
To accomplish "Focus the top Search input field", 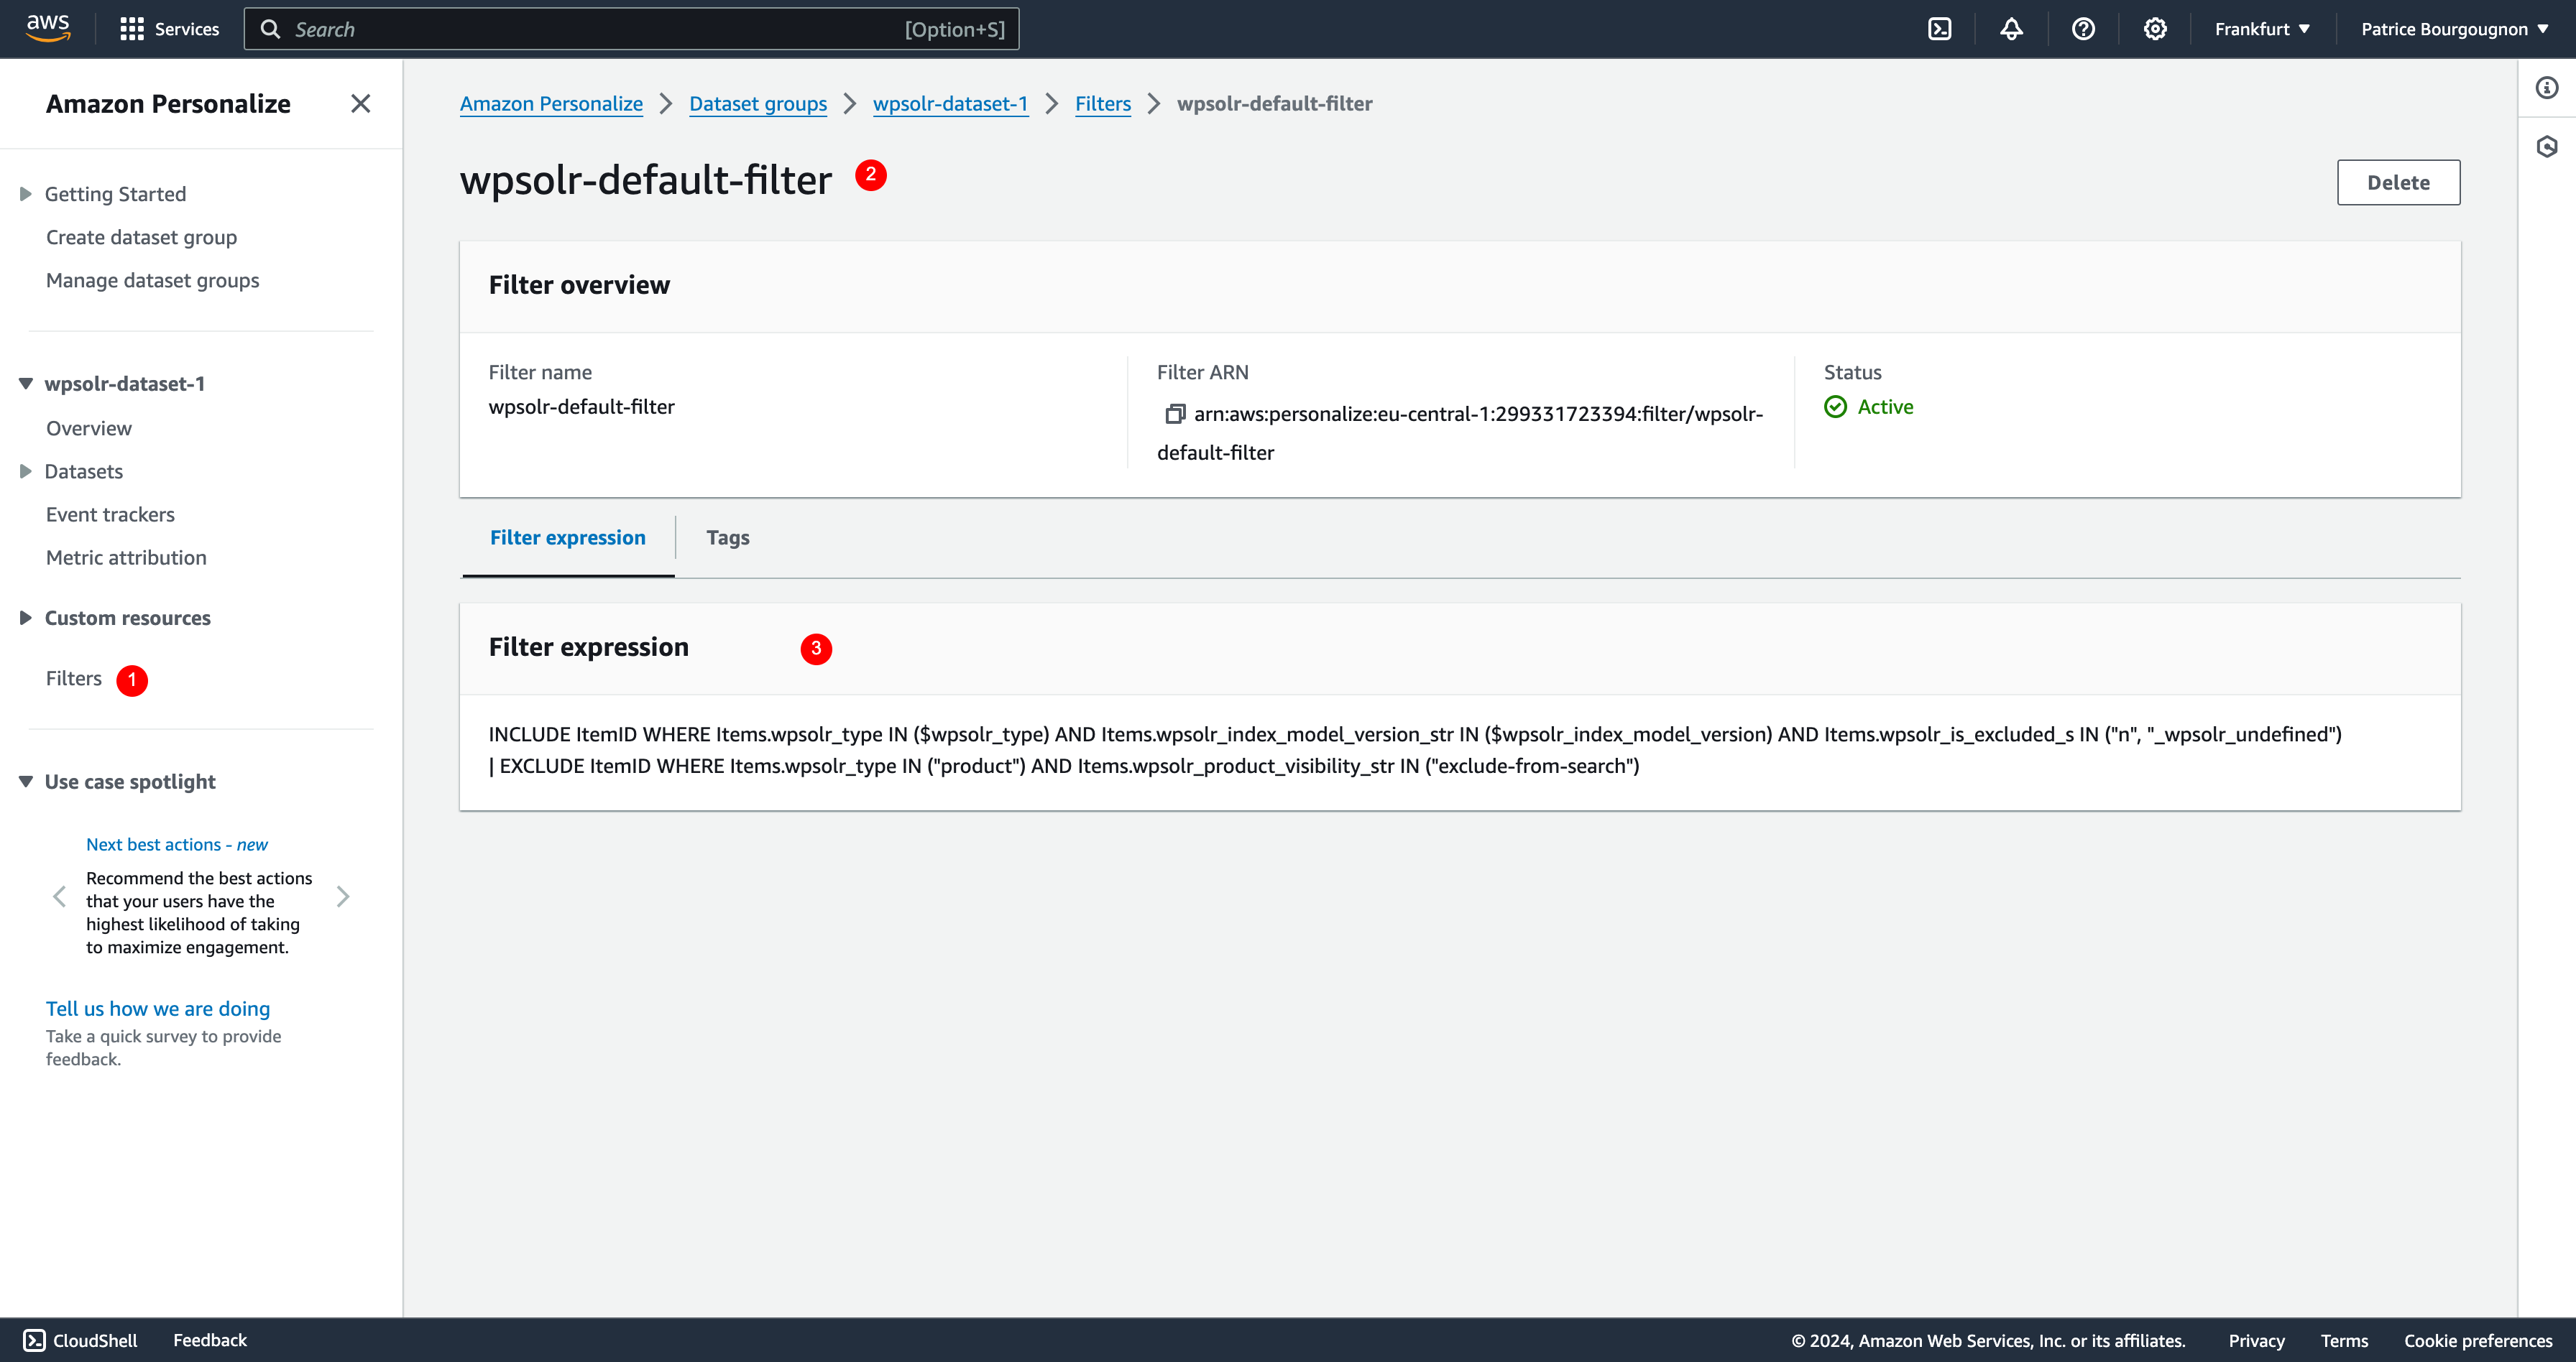I will (x=632, y=29).
